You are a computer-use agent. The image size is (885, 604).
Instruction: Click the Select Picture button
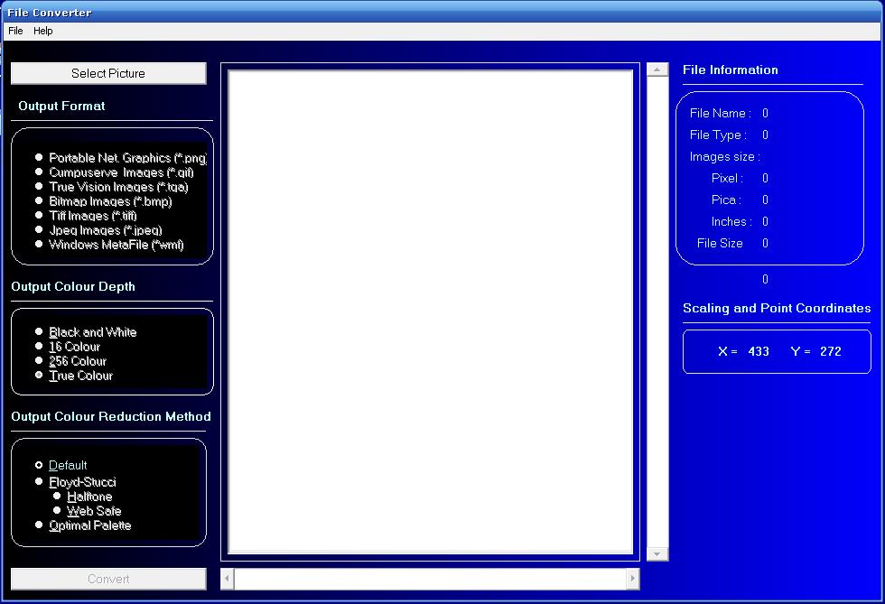[x=108, y=73]
